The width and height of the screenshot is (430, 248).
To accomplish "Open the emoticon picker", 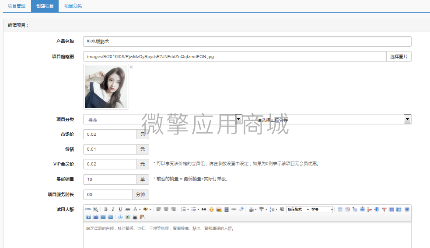I will pyautogui.click(x=211, y=210).
